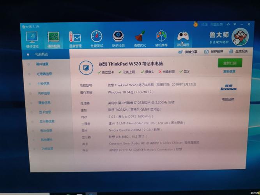Click 保存截屏 to save screenshot
This screenshot has width=260, height=195.
214,51
